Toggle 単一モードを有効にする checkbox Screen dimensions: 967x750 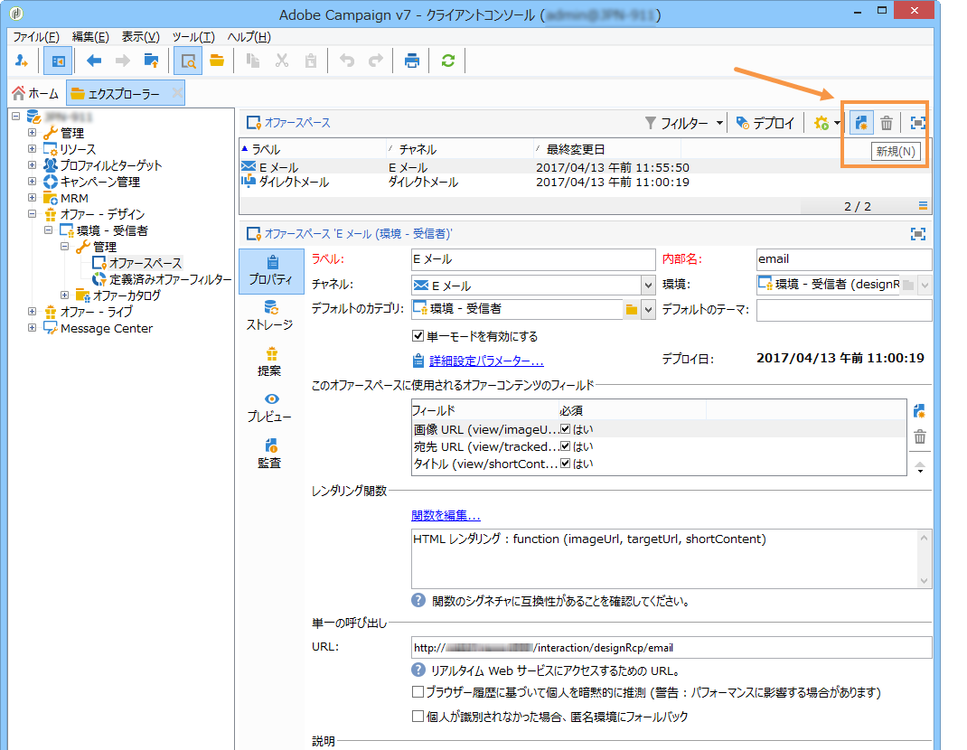(418, 335)
